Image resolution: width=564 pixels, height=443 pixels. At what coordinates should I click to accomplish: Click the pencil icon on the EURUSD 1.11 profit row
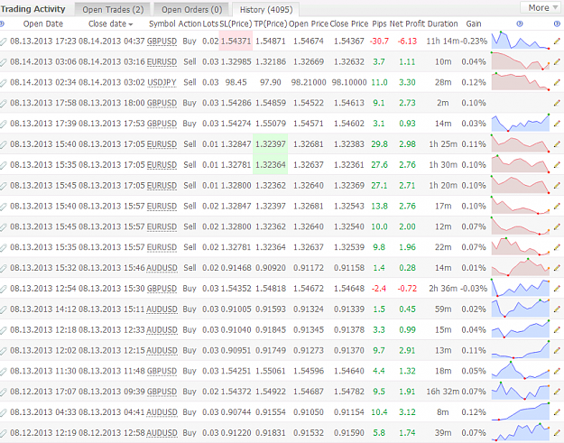(557, 62)
